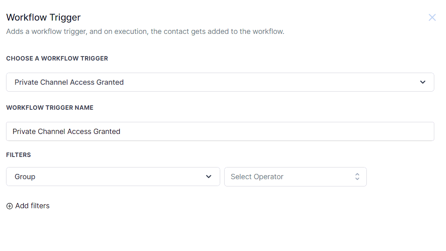Click the Group text in the filter field
Screen dimensions: 446x251
[x=25, y=177]
